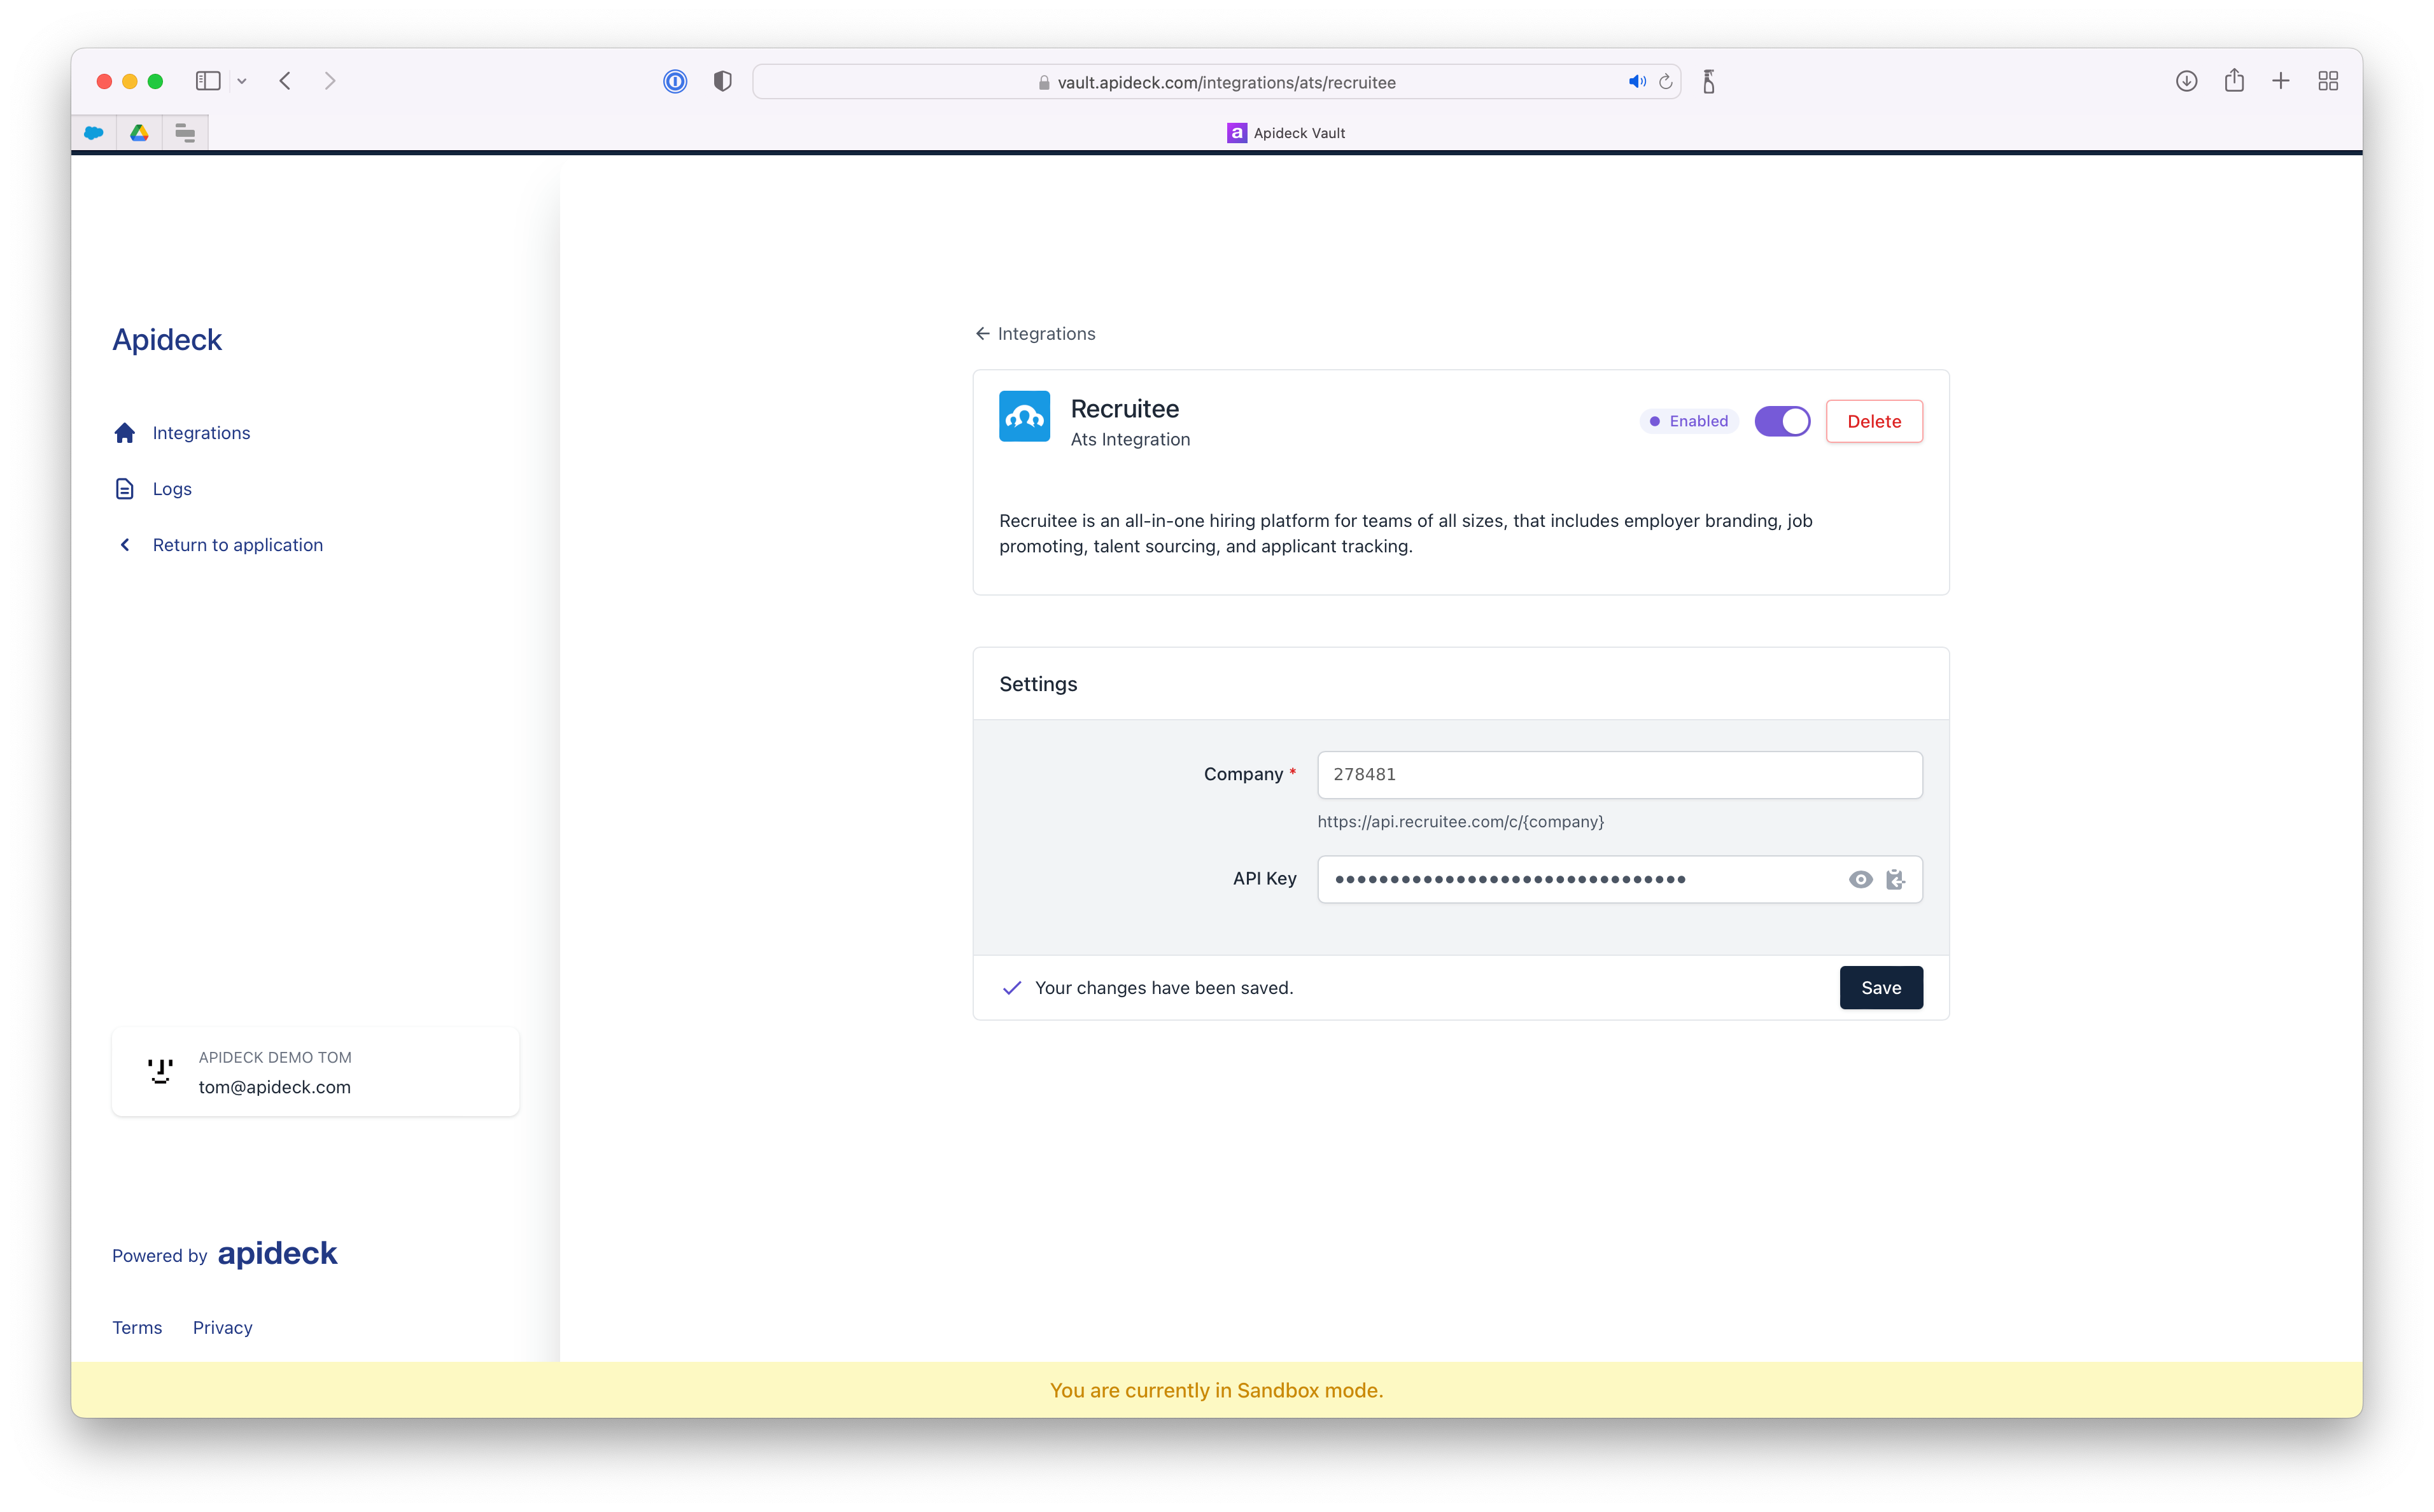The width and height of the screenshot is (2434, 1512).
Task: Click the tom@apideck.com account card
Action: click(315, 1072)
